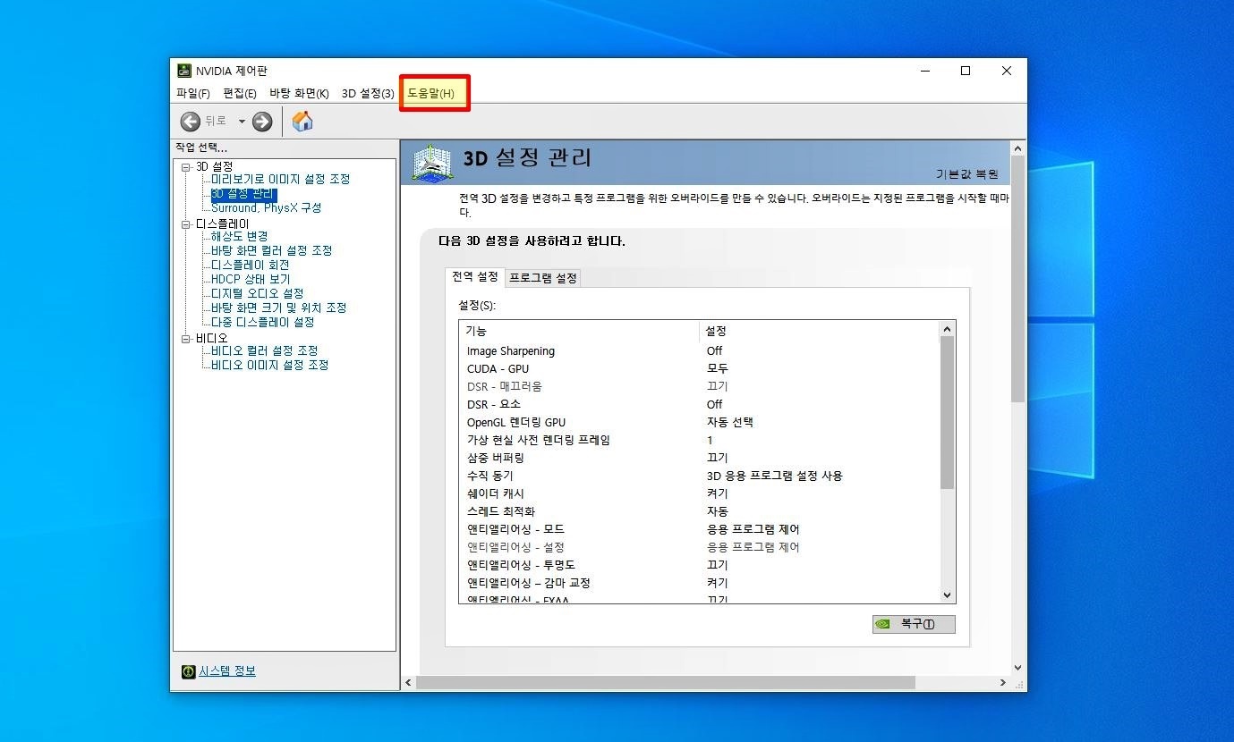Click the 시스템 정보 info icon
The image size is (1234, 742).
(188, 671)
